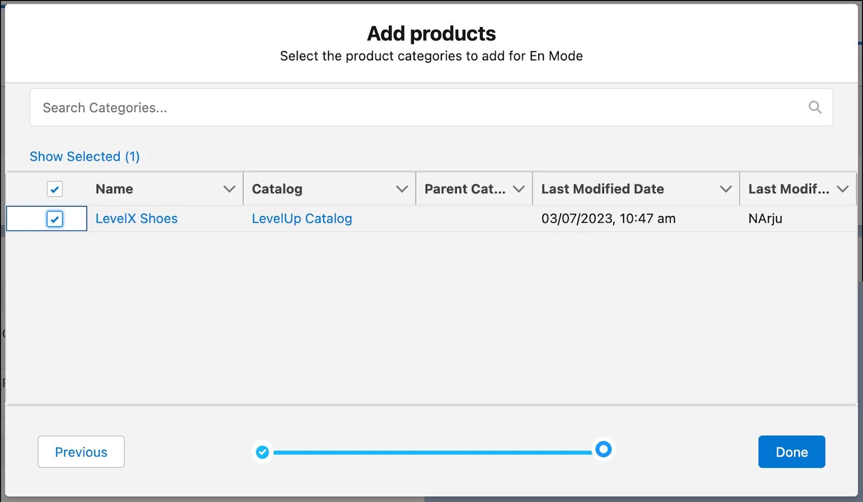Open the LevelX Shoes category link

pyautogui.click(x=136, y=218)
